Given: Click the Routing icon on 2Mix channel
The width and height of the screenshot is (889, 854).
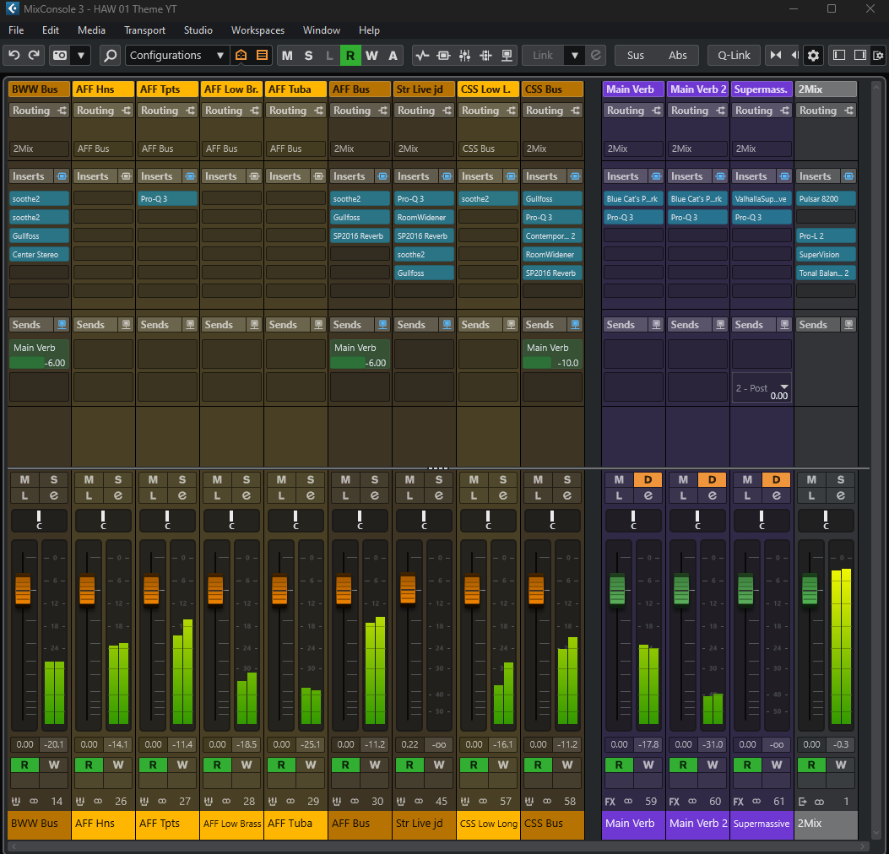Looking at the screenshot, I should click(848, 111).
